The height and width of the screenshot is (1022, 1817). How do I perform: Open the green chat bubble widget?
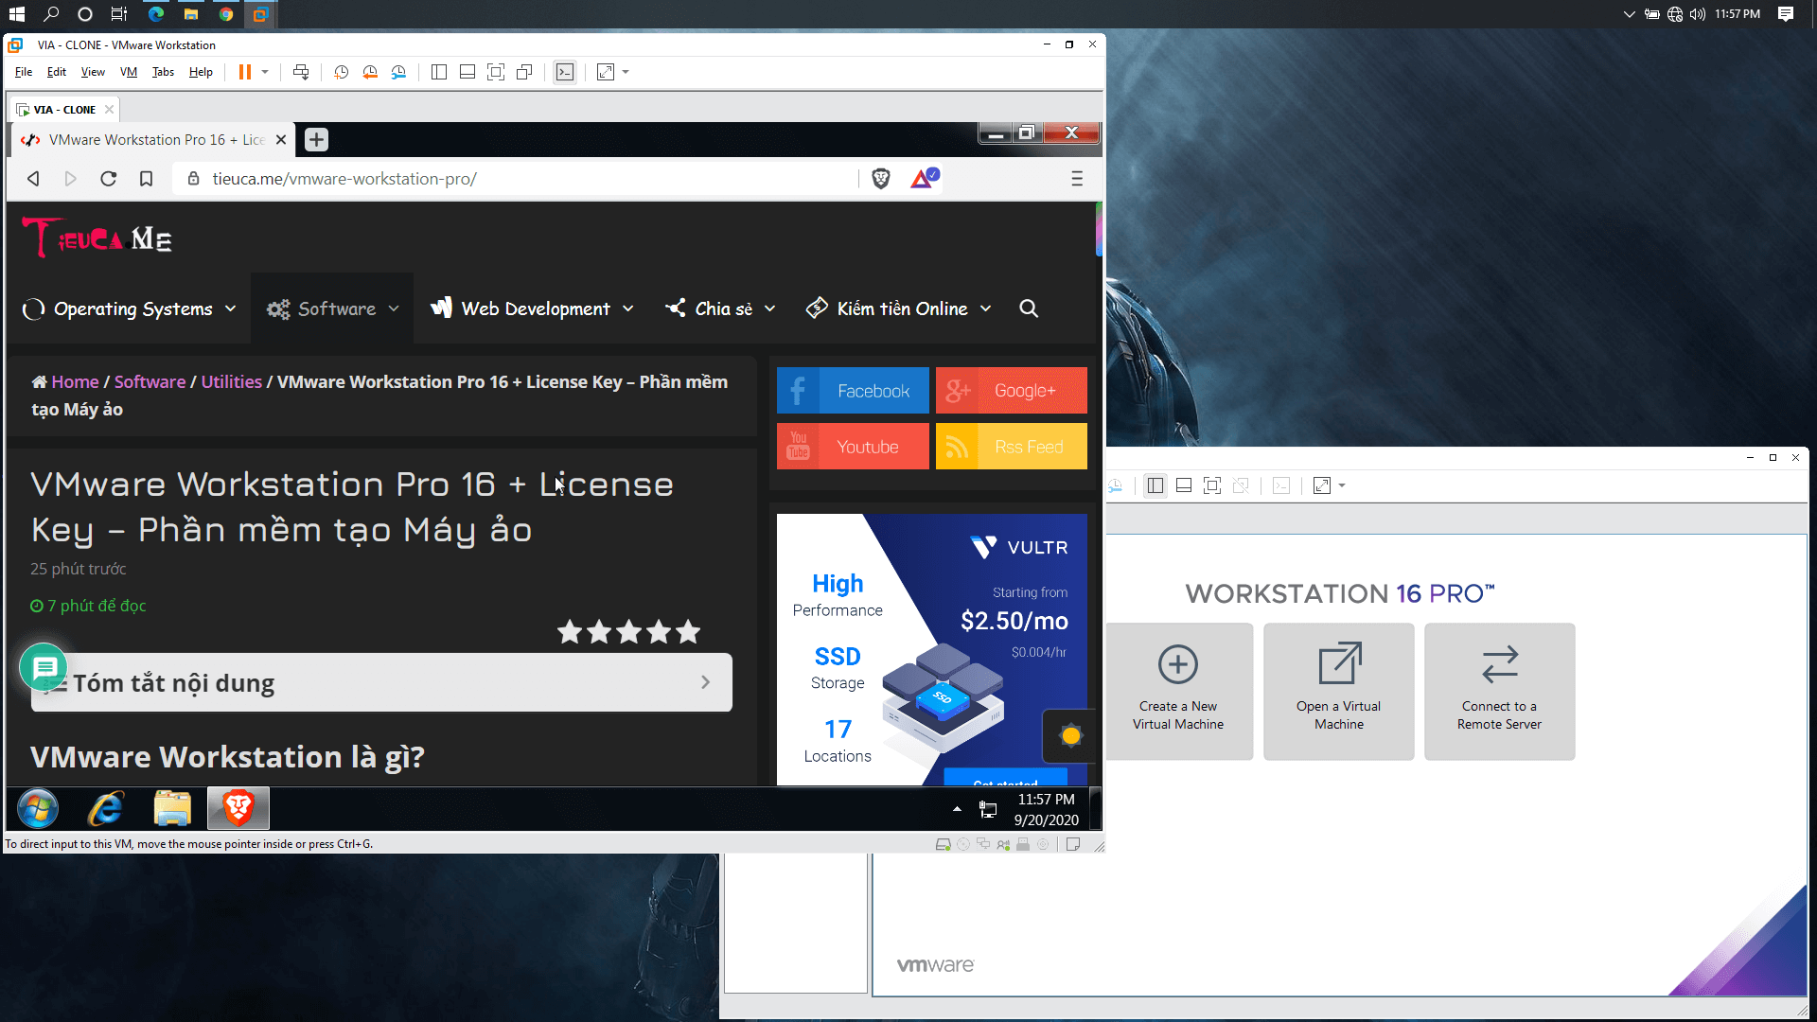point(44,667)
